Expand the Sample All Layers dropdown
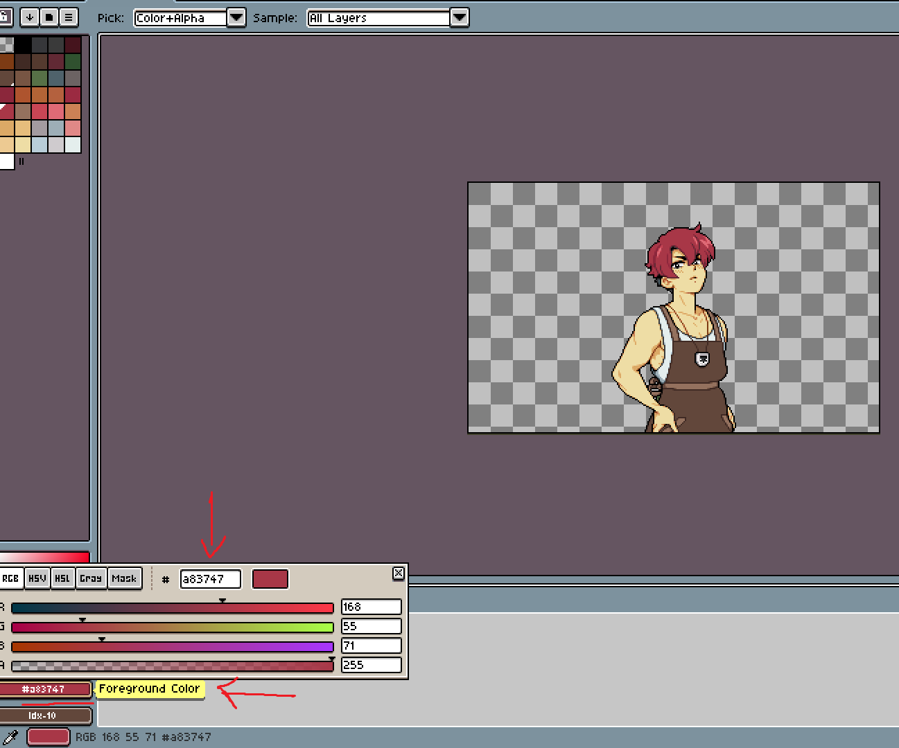 tap(459, 18)
